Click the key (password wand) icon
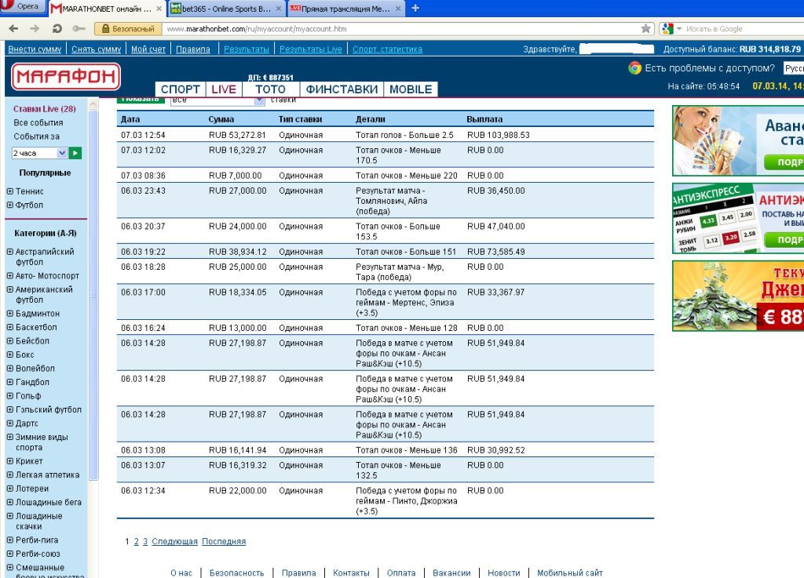This screenshot has height=578, width=804. click(79, 29)
